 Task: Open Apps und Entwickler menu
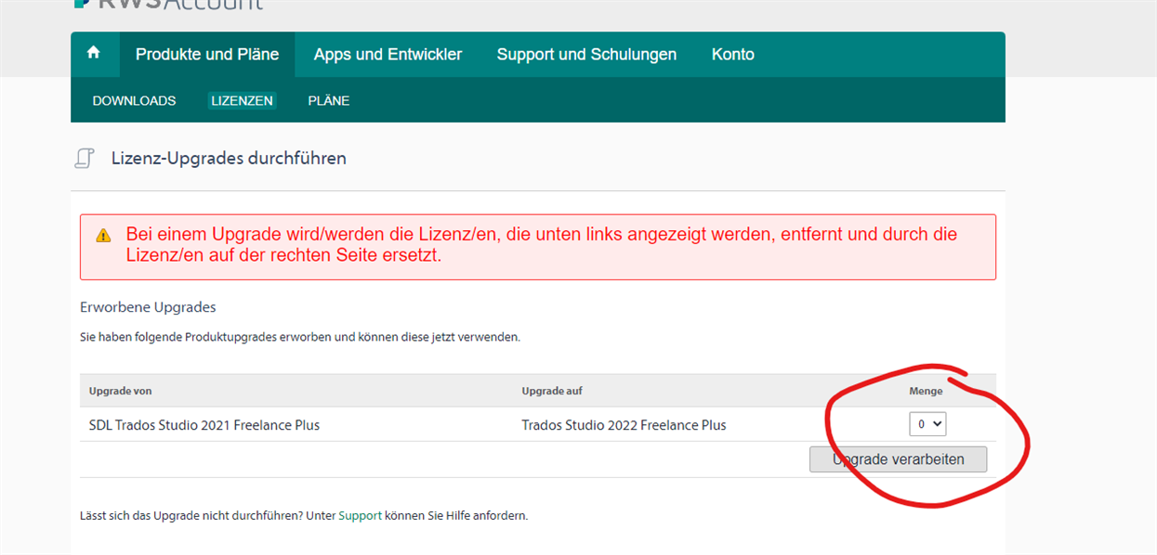point(388,55)
